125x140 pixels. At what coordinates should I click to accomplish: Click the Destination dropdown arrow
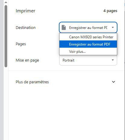pos(113,27)
